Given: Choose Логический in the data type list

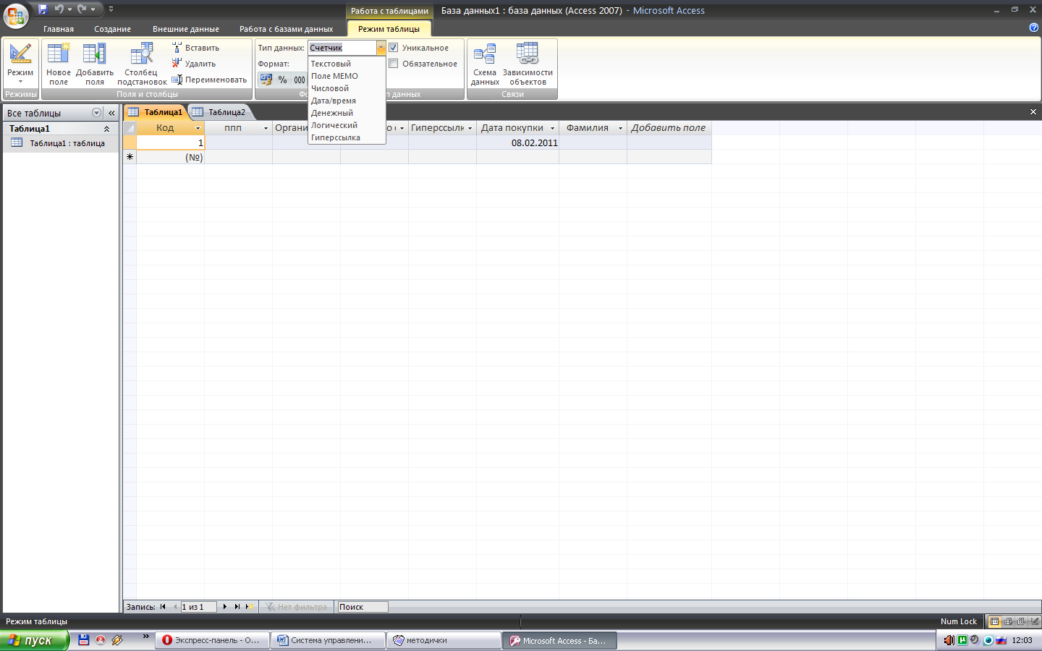Looking at the screenshot, I should coord(347,125).
